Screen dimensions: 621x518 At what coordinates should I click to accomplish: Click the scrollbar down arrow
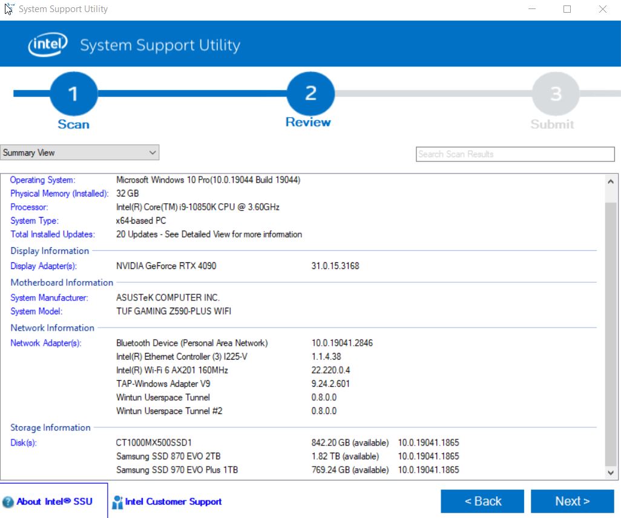pos(611,471)
